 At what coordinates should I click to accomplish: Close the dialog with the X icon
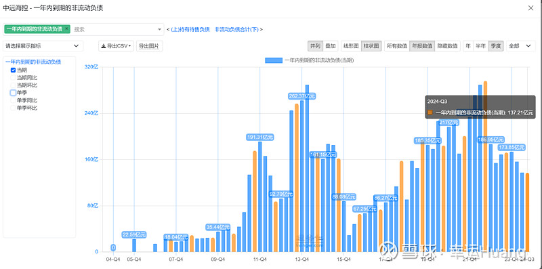coord(530,8)
